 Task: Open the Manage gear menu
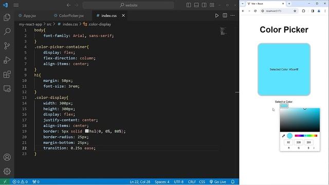7,171
